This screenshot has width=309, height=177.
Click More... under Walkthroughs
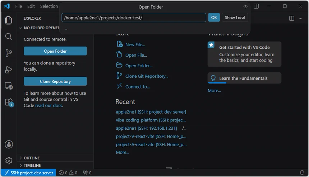[215, 91]
